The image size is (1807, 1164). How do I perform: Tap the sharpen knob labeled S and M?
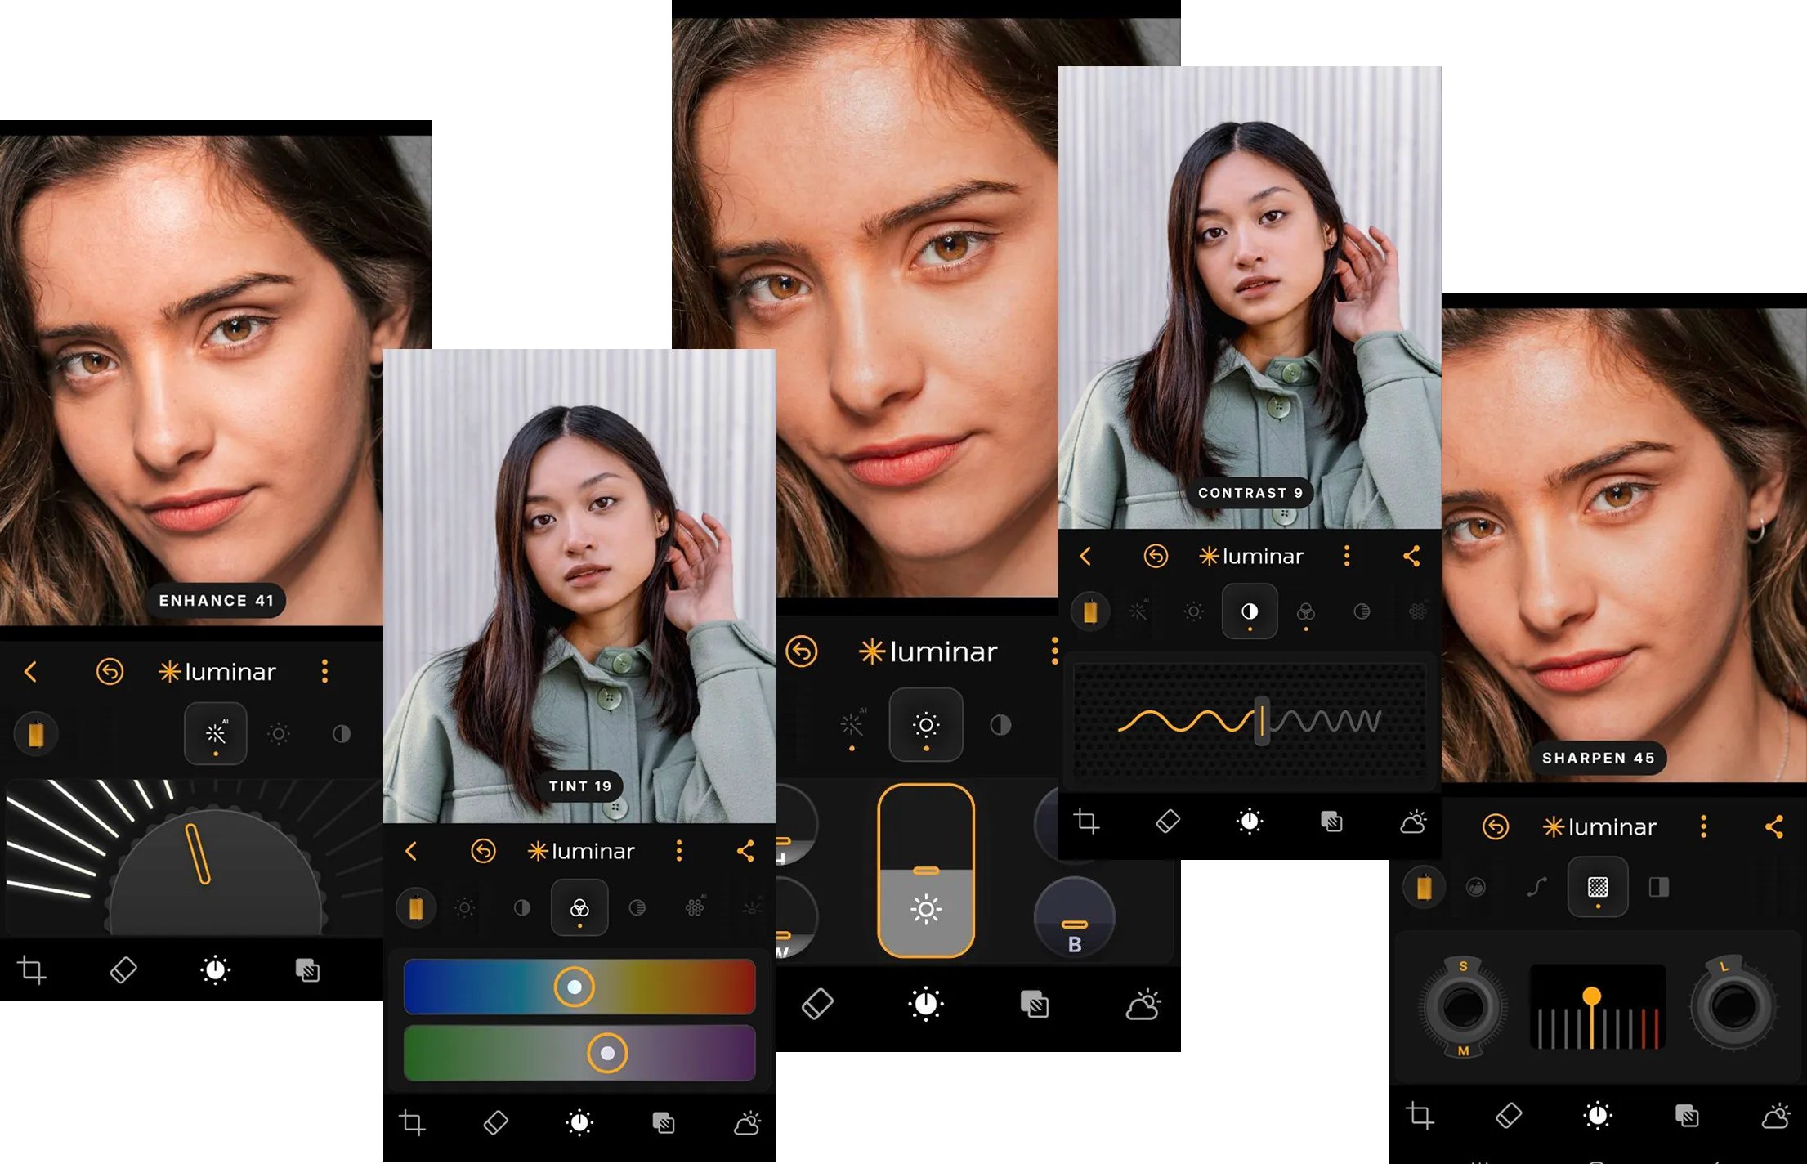point(1463,1007)
